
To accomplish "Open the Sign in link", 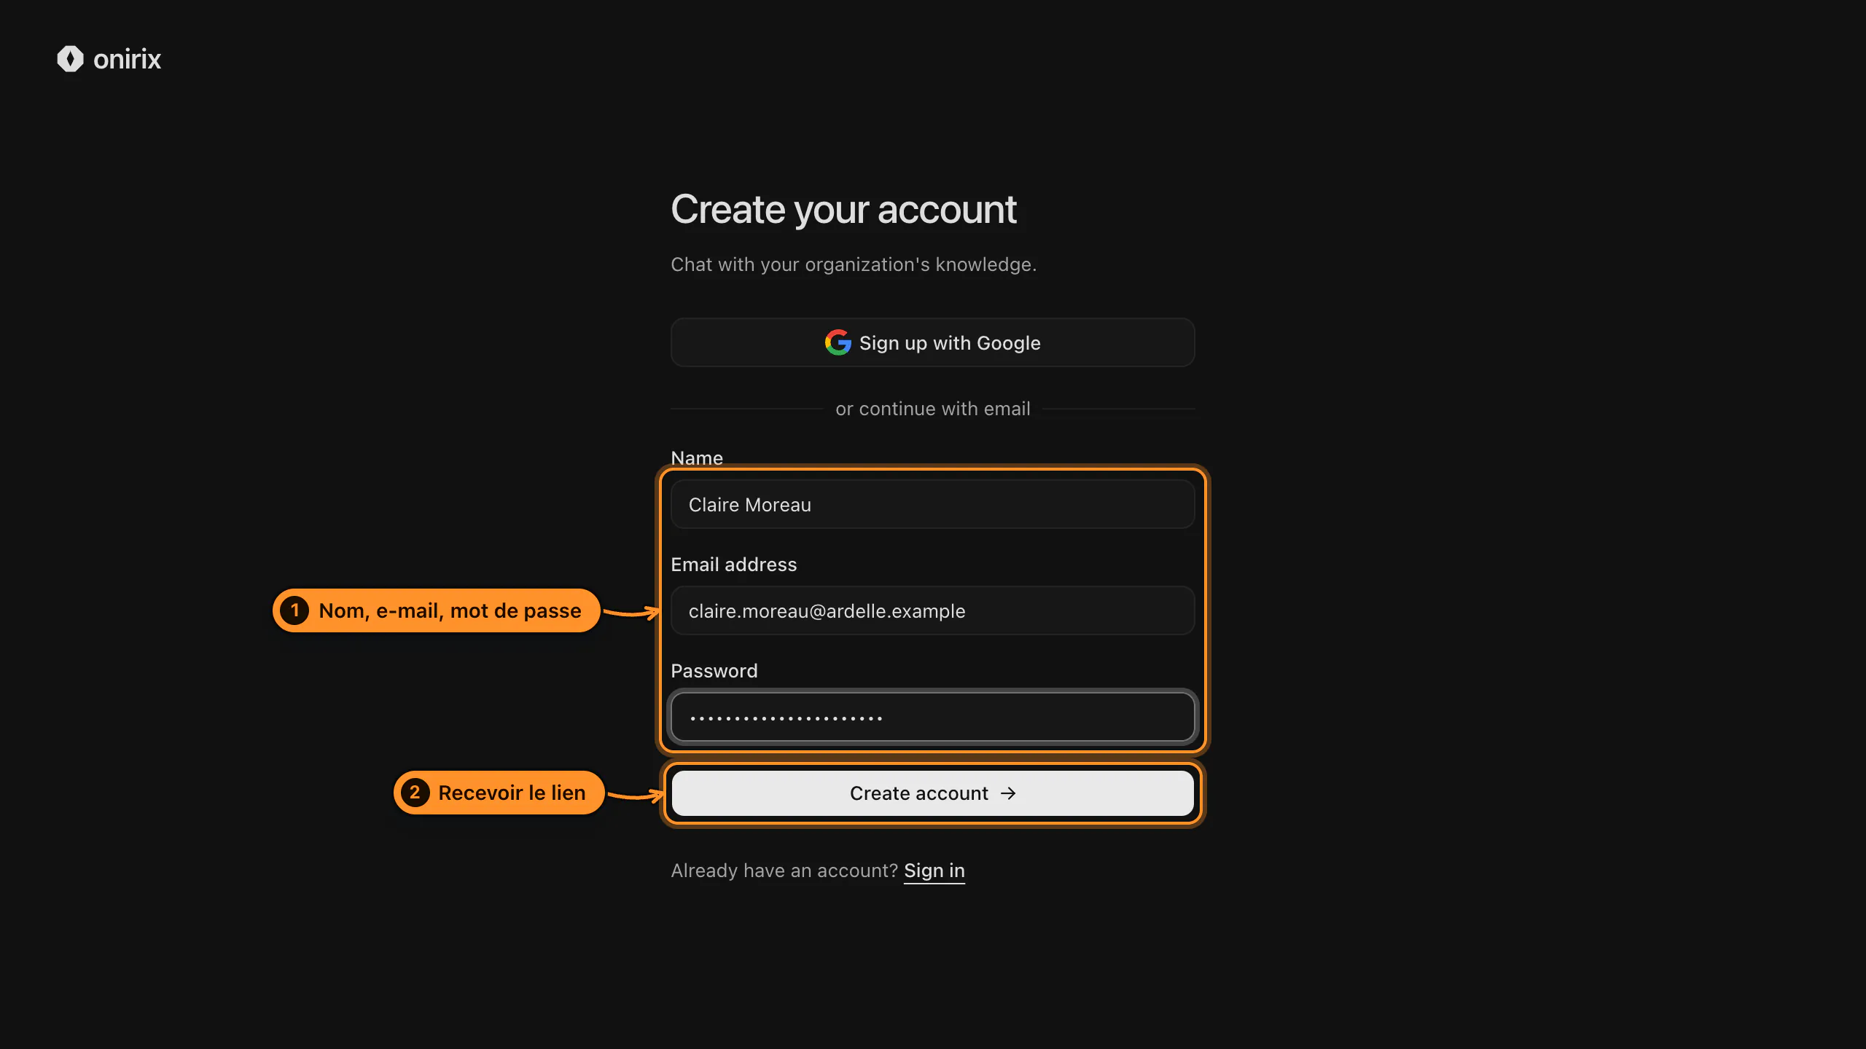I will 934,871.
